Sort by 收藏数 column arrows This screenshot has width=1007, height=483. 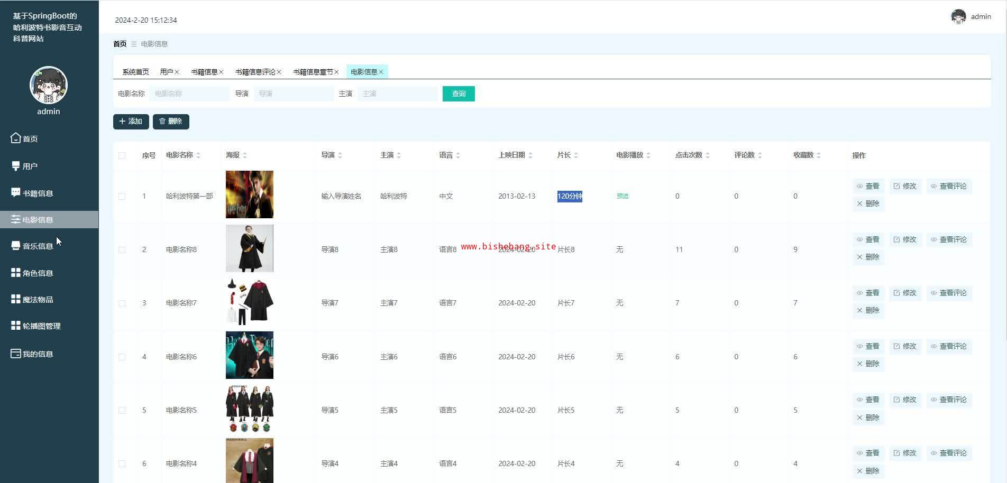(819, 155)
